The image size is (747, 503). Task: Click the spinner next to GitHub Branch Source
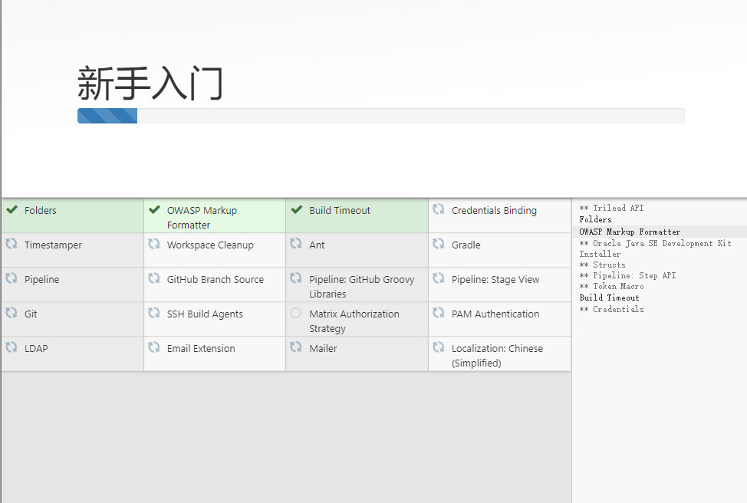pos(154,278)
